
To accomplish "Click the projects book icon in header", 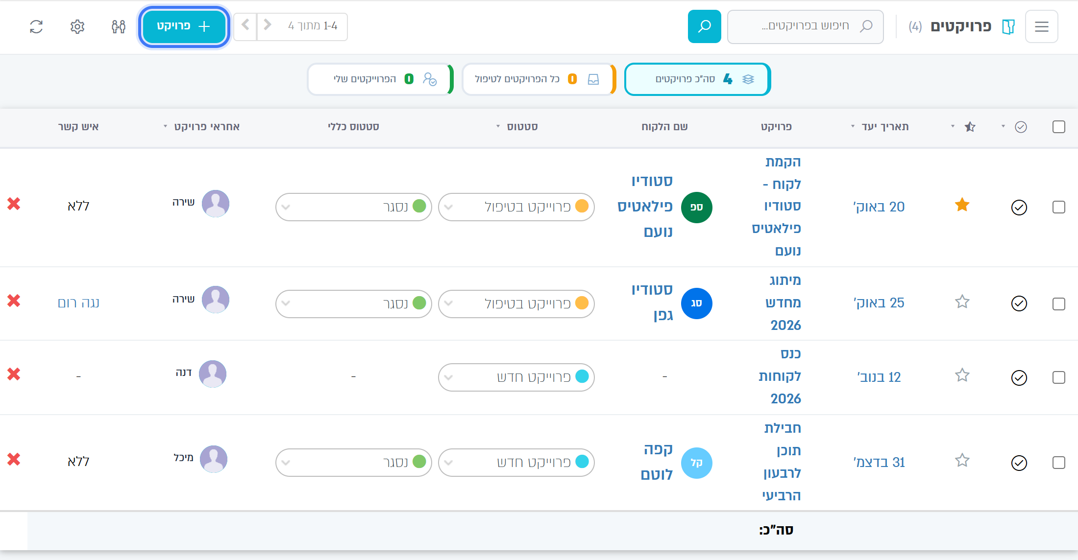I will coord(1008,26).
